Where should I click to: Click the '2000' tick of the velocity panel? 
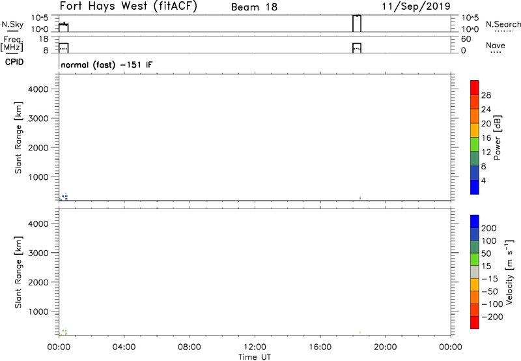coord(38,282)
